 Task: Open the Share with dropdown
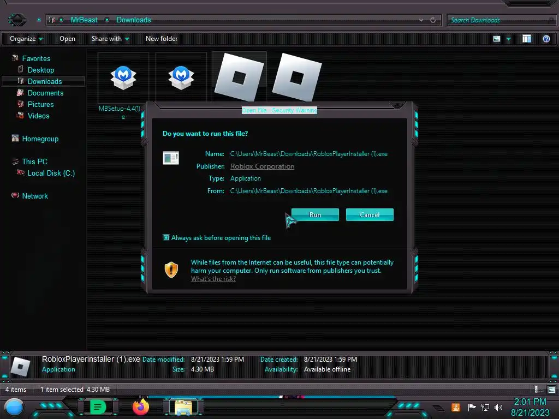pyautogui.click(x=110, y=39)
